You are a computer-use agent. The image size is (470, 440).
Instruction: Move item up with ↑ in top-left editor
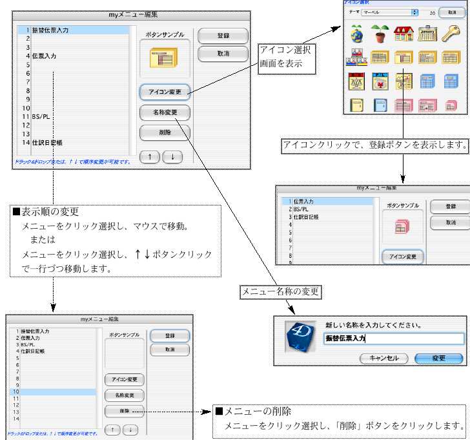click(x=149, y=158)
